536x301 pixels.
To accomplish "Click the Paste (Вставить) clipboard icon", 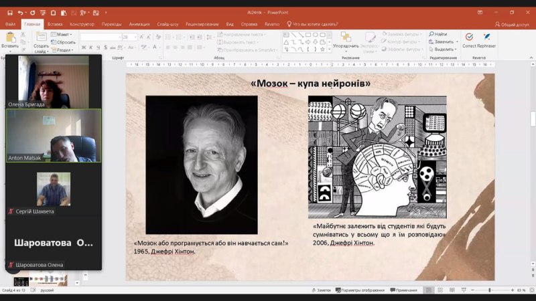I will [9, 36].
